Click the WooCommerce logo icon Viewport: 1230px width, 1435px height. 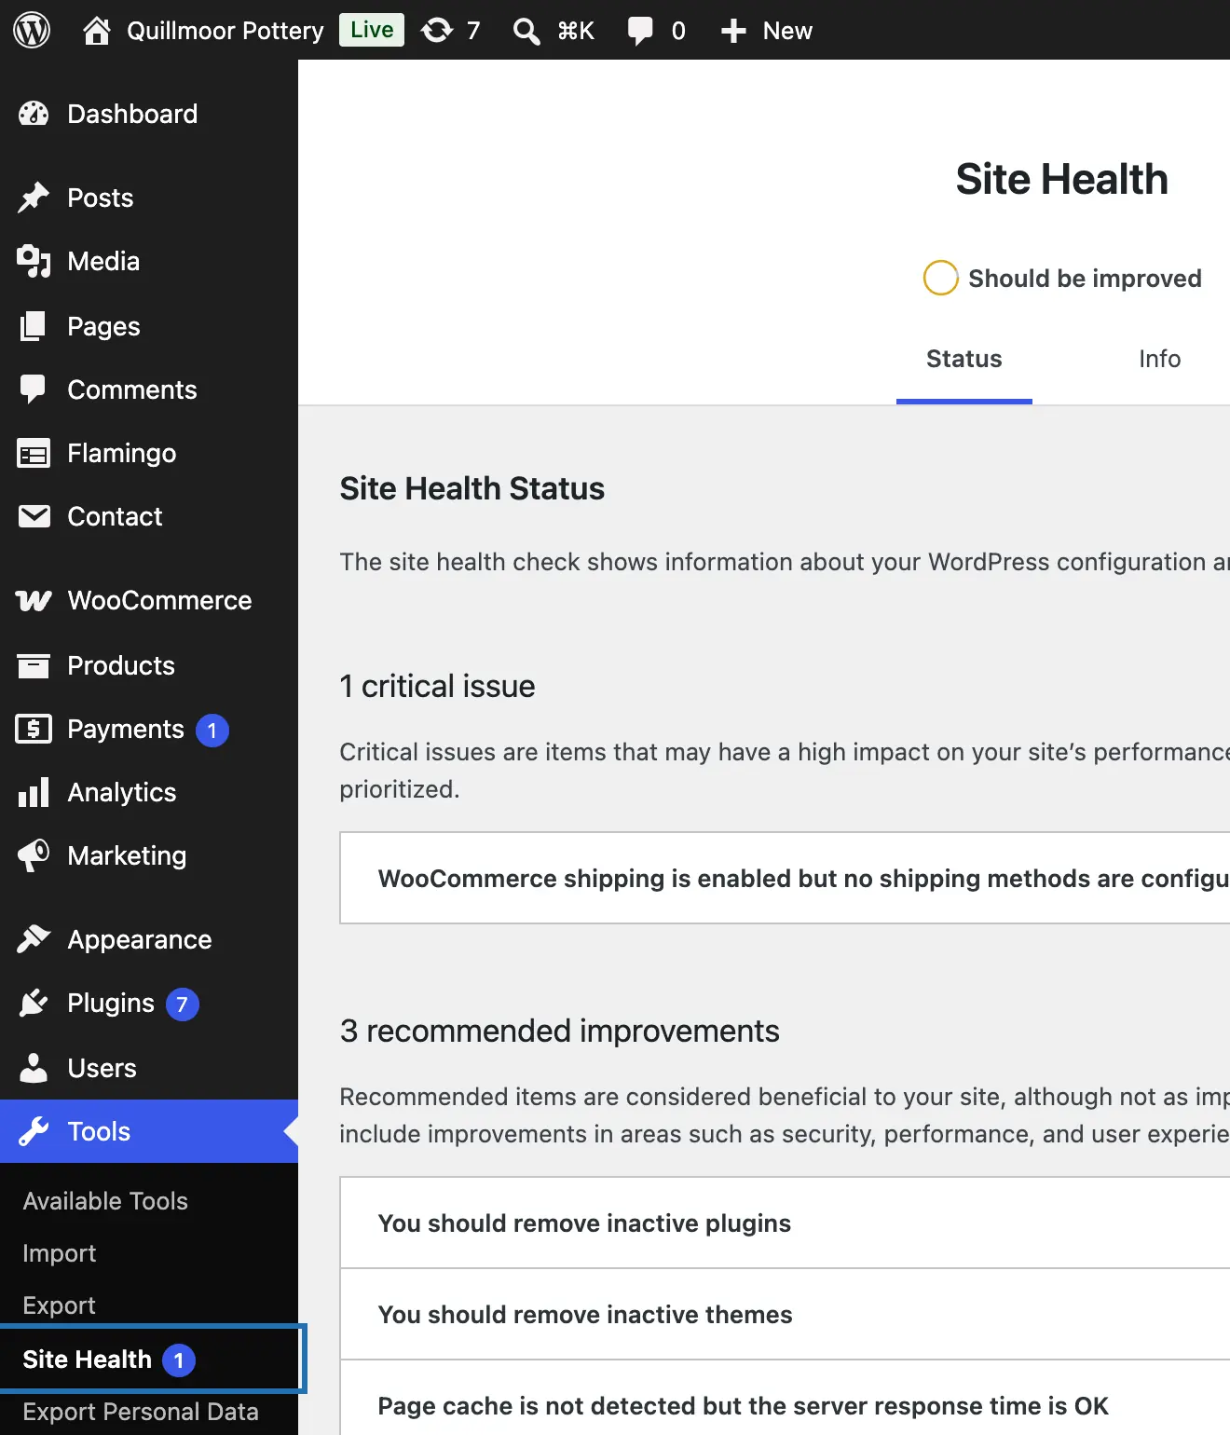(34, 600)
